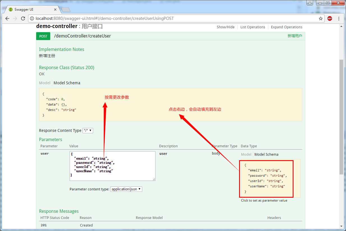Image resolution: width=346 pixels, height=231 pixels.
Task: Click the demo-controller heading link
Action: pos(57,26)
